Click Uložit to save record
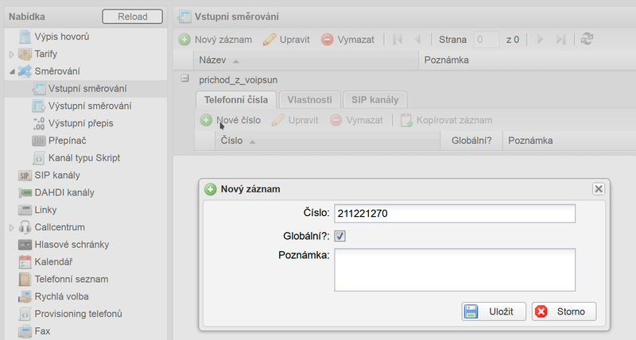The image size is (636, 340). point(494,311)
